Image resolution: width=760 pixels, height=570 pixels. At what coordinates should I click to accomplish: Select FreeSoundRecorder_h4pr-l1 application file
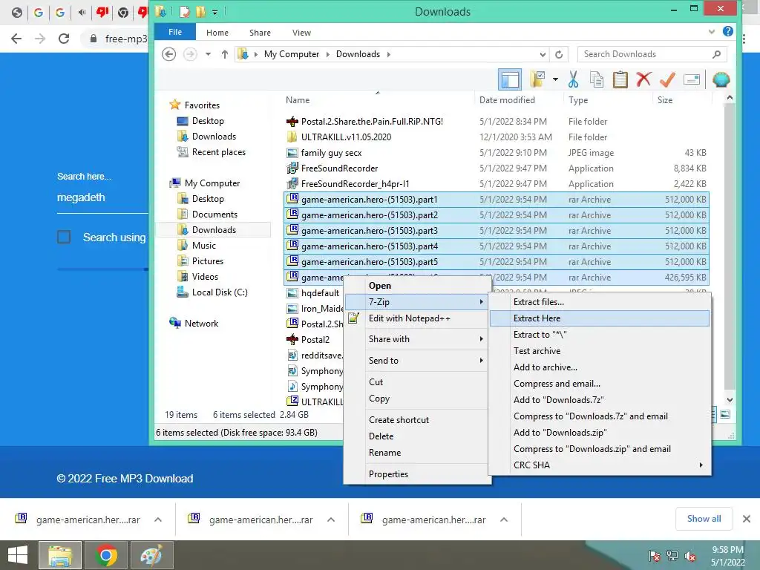(355, 184)
